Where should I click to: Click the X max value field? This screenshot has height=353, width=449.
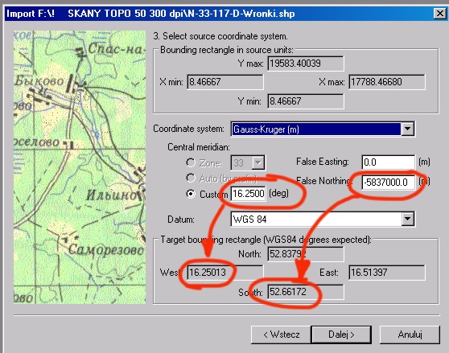click(387, 82)
